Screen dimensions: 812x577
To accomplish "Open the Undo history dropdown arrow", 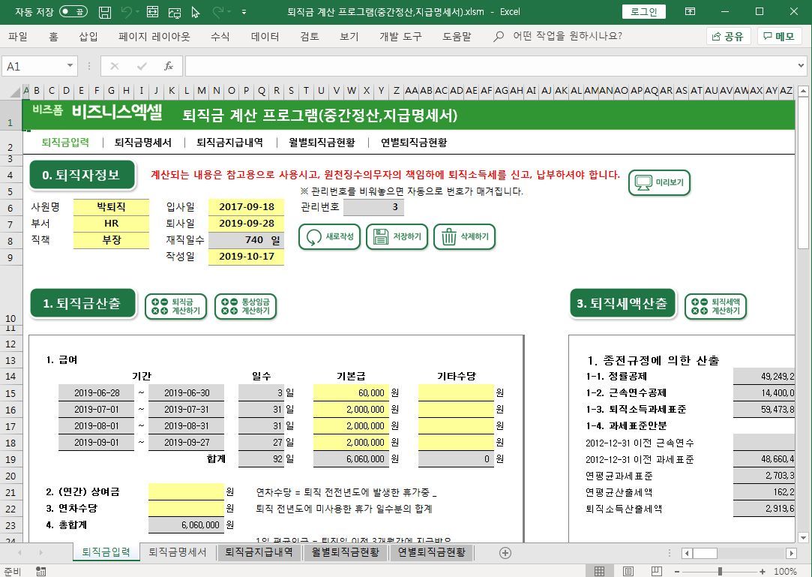I will point(137,11).
